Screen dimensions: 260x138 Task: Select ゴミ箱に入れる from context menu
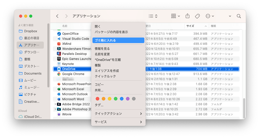point(118,40)
